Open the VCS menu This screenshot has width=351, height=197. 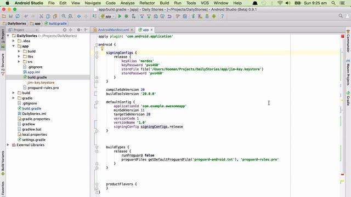point(205,3)
